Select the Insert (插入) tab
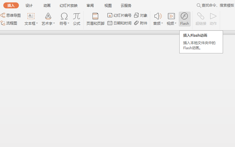The width and height of the screenshot is (235, 147). coord(11,6)
